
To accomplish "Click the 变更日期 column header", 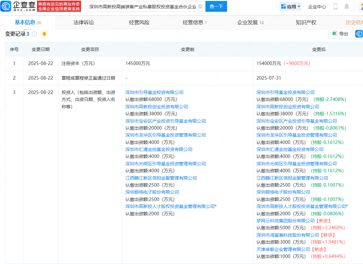I will tap(41, 49).
